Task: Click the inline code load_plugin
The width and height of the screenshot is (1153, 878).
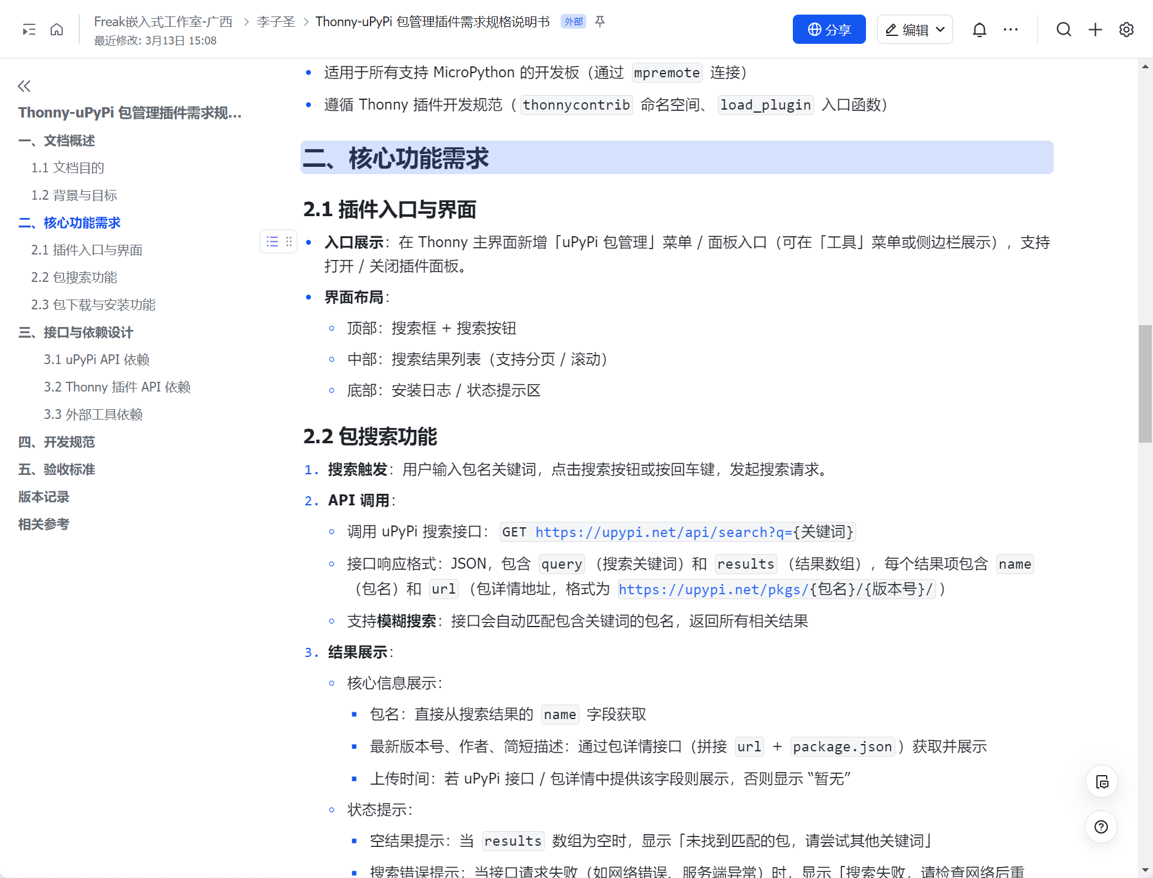Action: click(x=765, y=105)
